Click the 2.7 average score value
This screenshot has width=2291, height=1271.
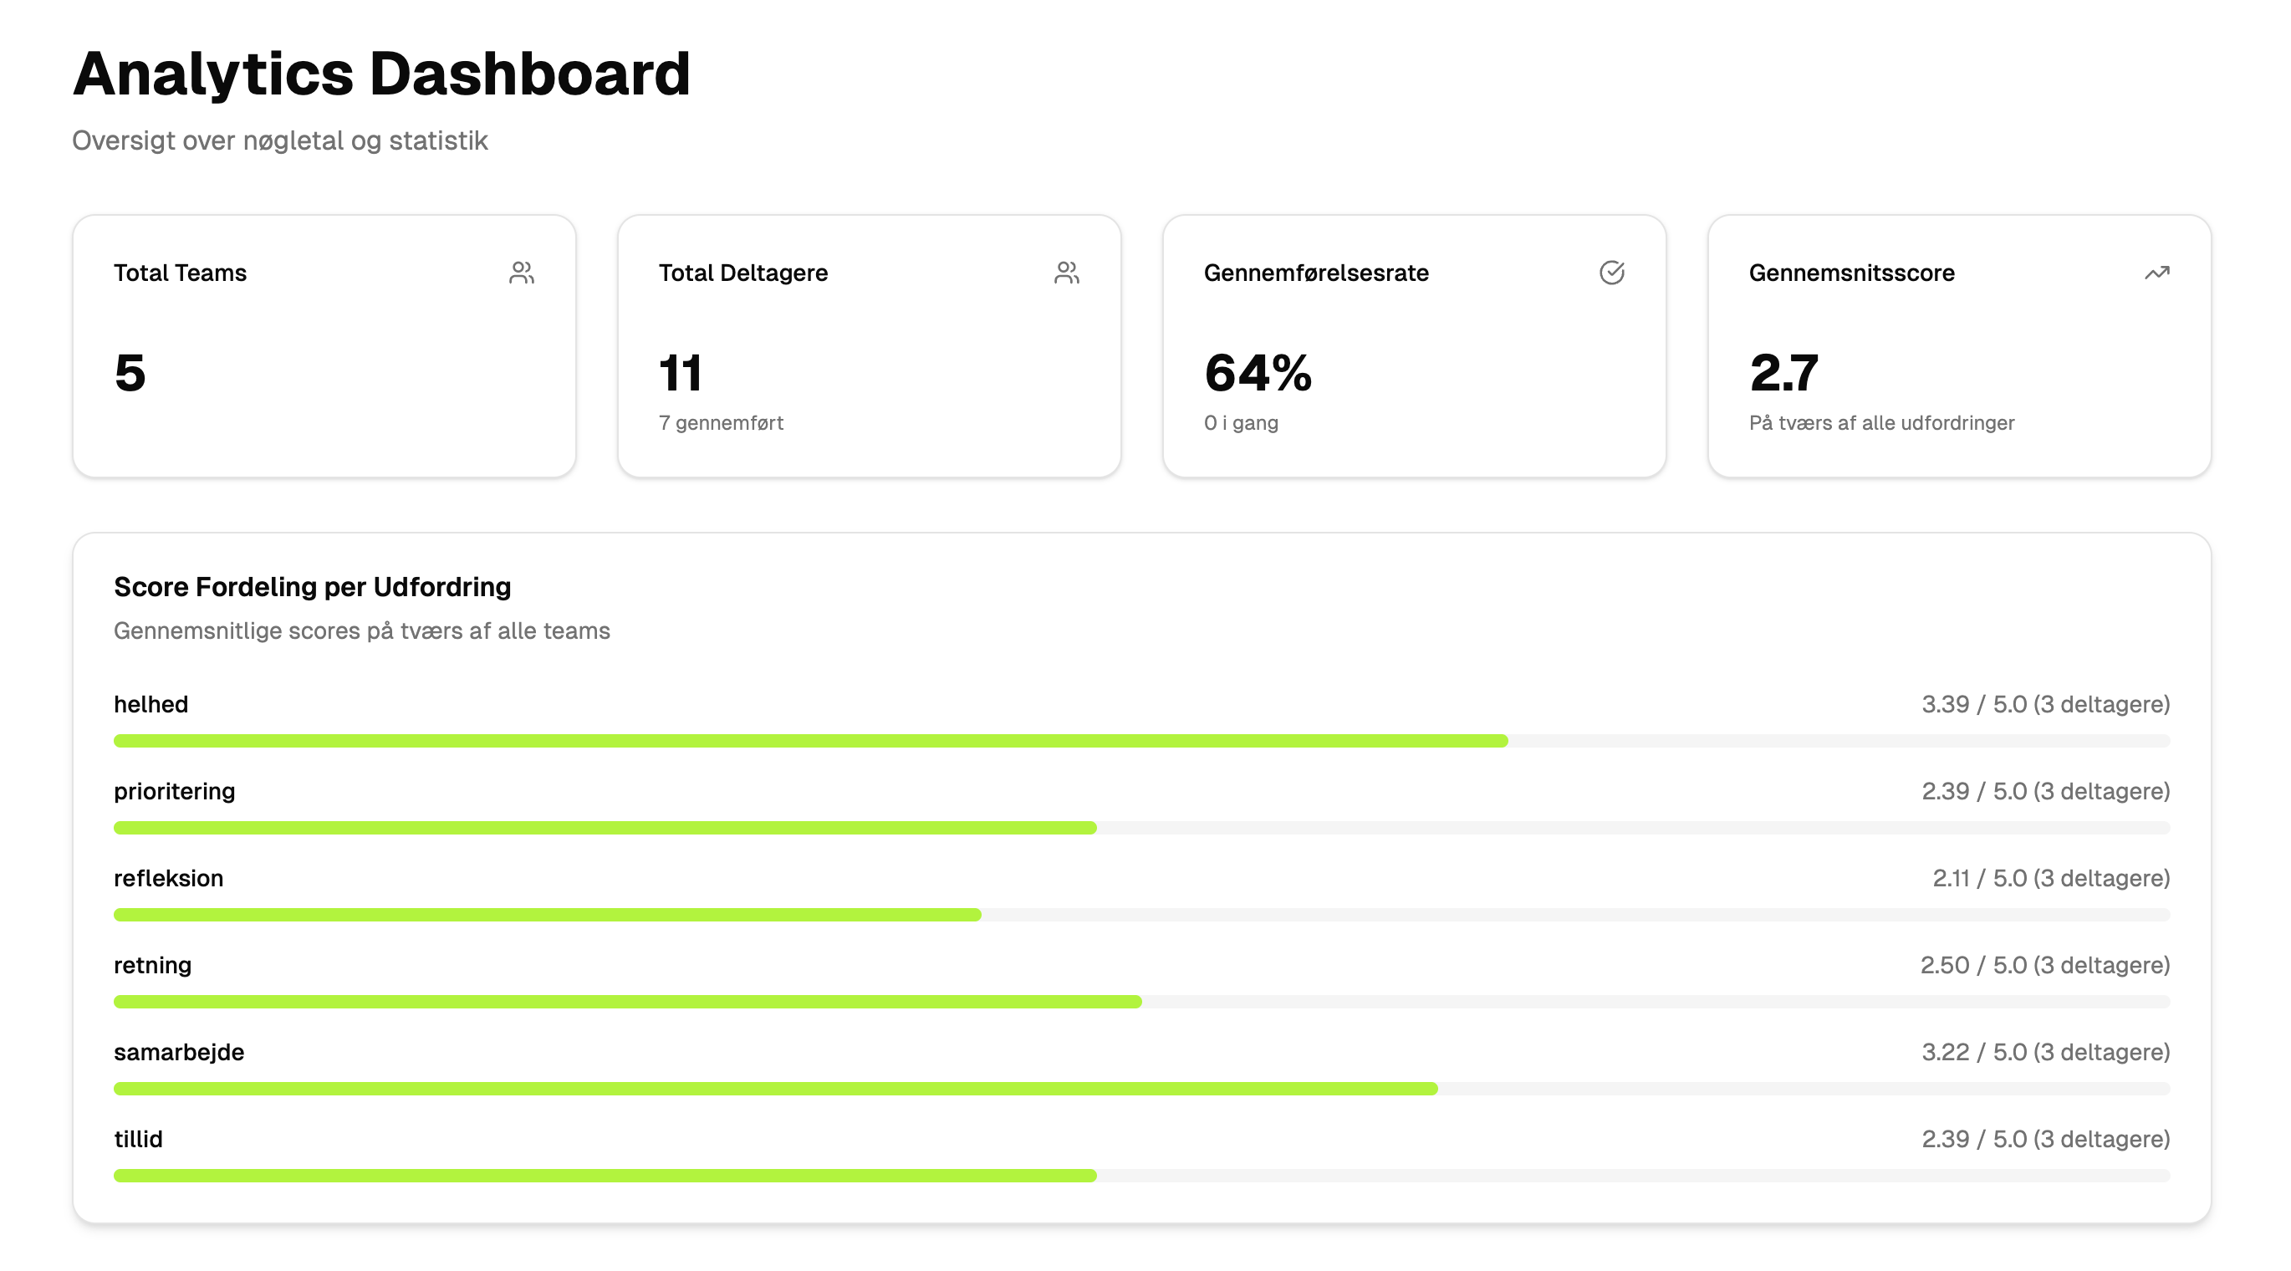point(1783,373)
